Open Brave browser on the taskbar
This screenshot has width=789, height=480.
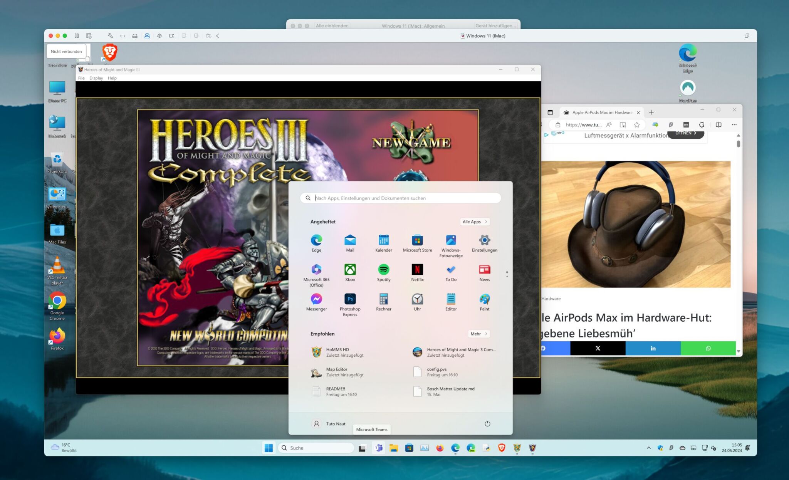click(x=502, y=448)
